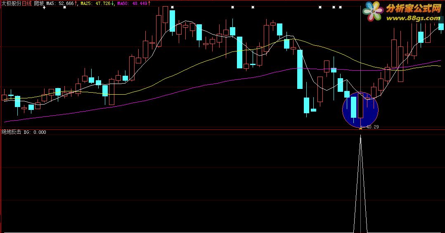Click the 绝地反击 sub-indicator title
This screenshot has height=233, width=445.
point(12,132)
